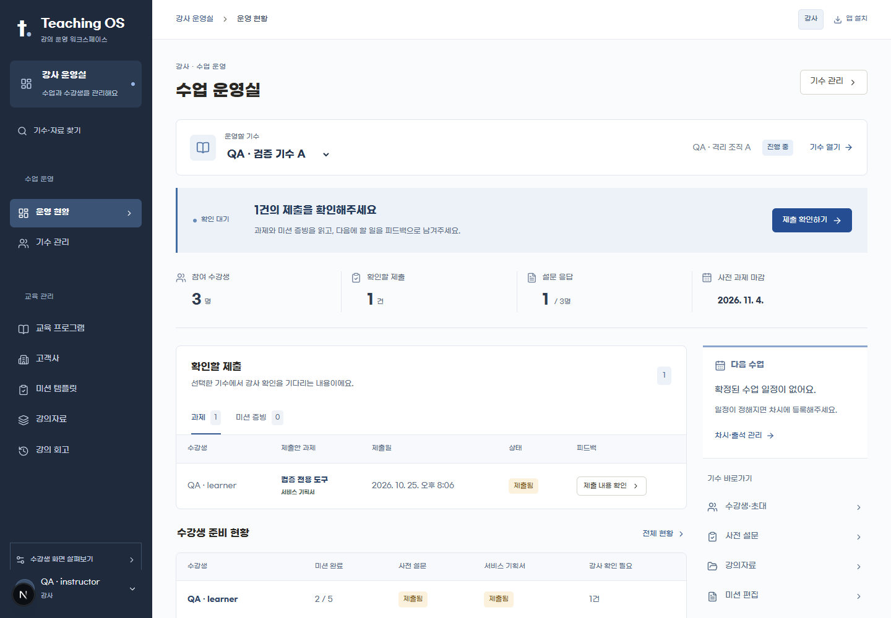Click the 제출 내용 확인 button

point(611,486)
